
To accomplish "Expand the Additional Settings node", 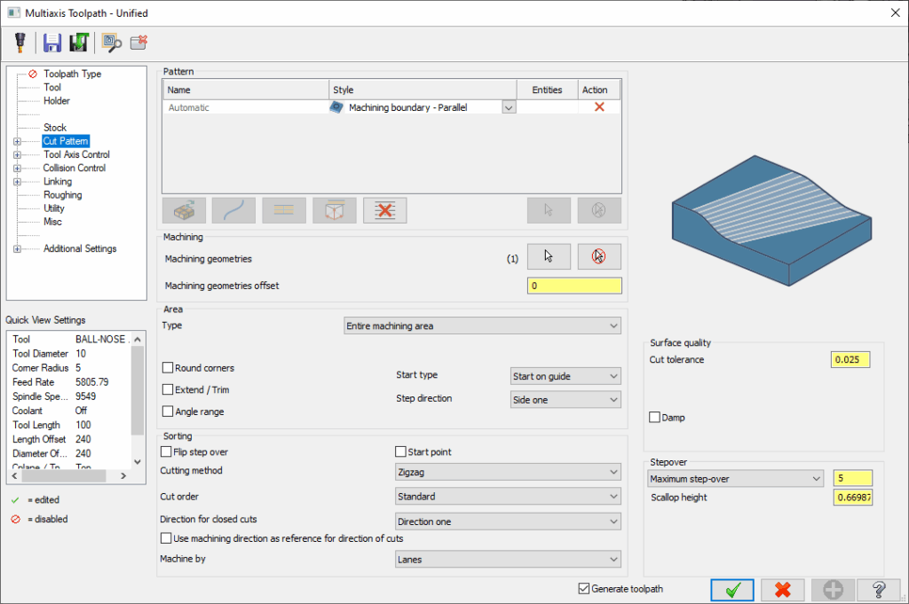I will tap(18, 249).
